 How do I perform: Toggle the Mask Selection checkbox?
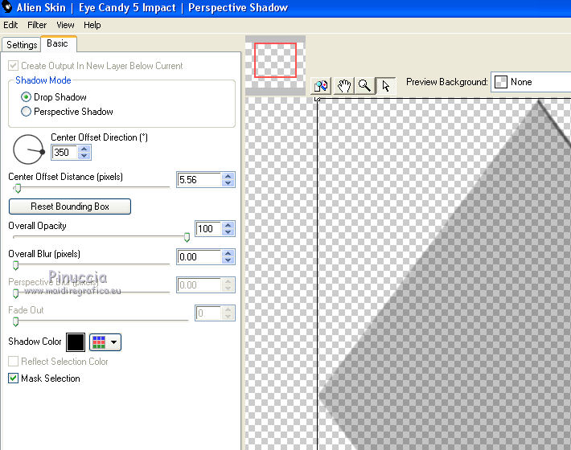(13, 378)
